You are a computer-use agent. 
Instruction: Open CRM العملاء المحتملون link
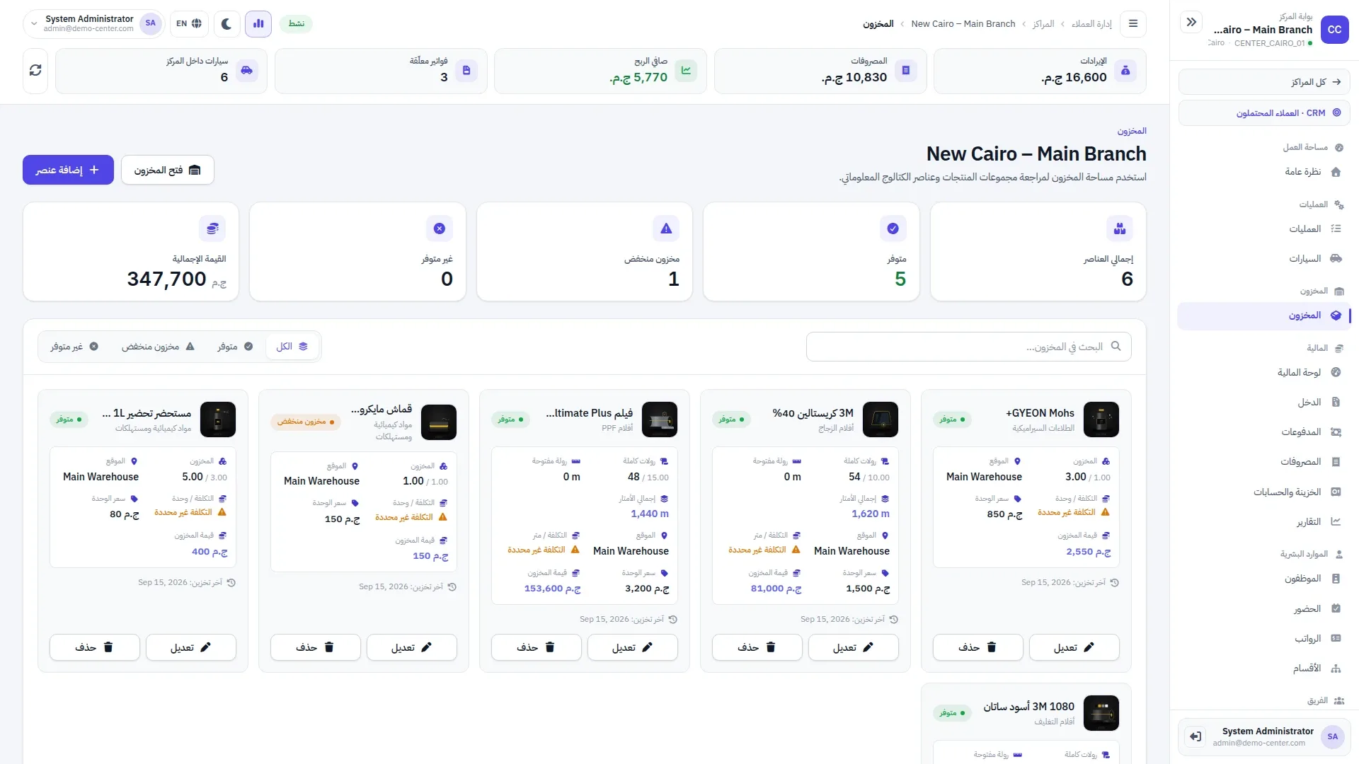1264,113
